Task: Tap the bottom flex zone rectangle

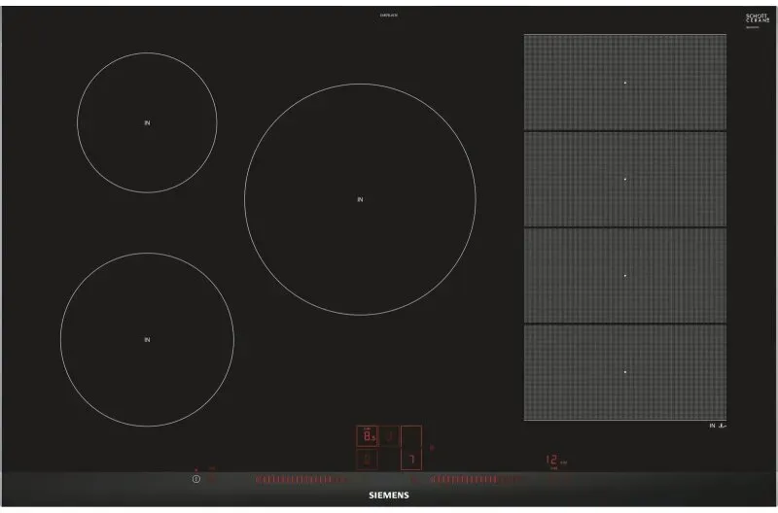Action: (624, 371)
